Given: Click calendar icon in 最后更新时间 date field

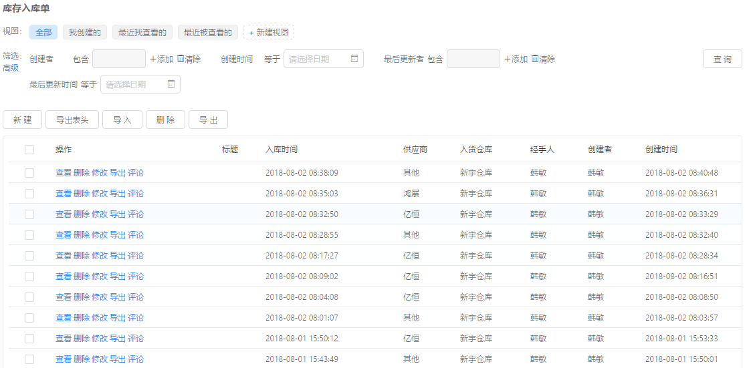Looking at the screenshot, I should click(171, 84).
